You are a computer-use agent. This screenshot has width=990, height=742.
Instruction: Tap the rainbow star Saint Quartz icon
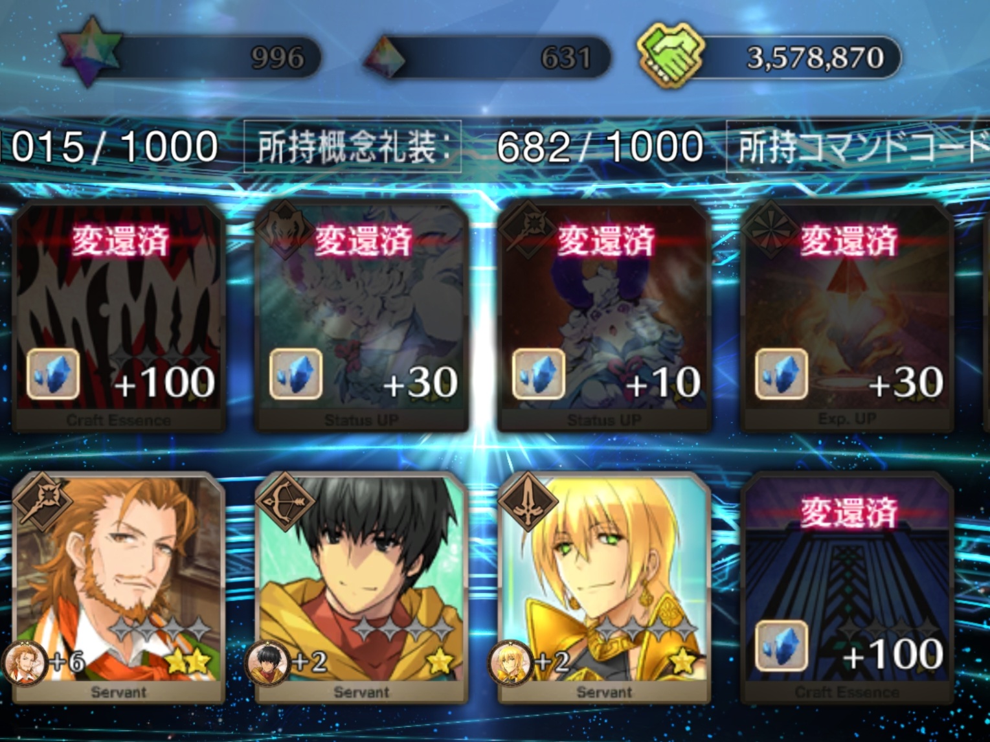pyautogui.click(x=91, y=51)
